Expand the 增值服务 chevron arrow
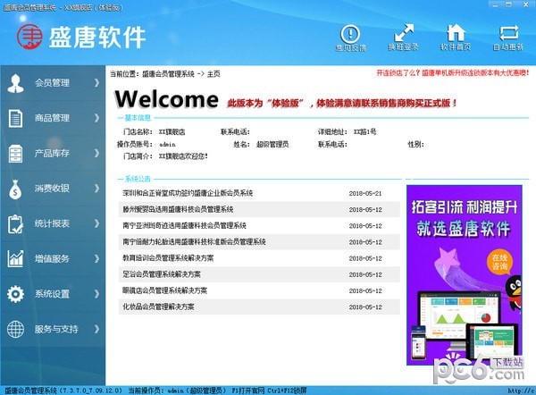Screen dimensions: 536x395 (96, 258)
